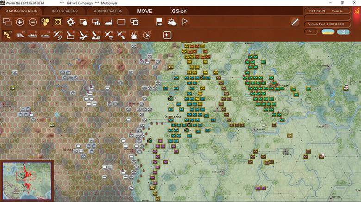
Task: Click the Smolensk city label on map
Action: pyautogui.click(x=174, y=117)
